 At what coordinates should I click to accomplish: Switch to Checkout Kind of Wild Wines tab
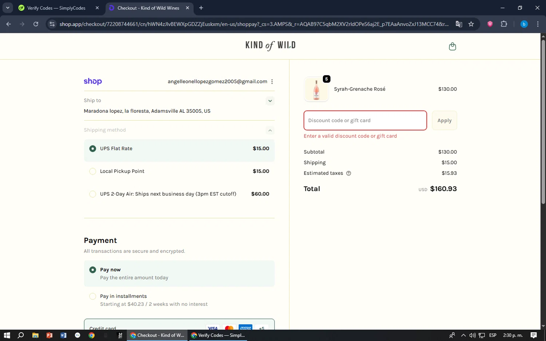point(149,8)
